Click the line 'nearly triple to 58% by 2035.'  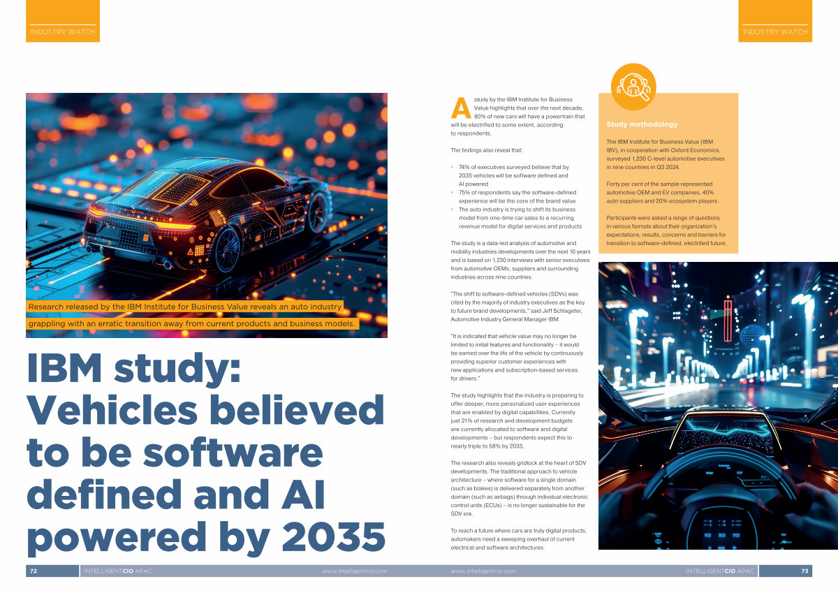tap(488, 446)
